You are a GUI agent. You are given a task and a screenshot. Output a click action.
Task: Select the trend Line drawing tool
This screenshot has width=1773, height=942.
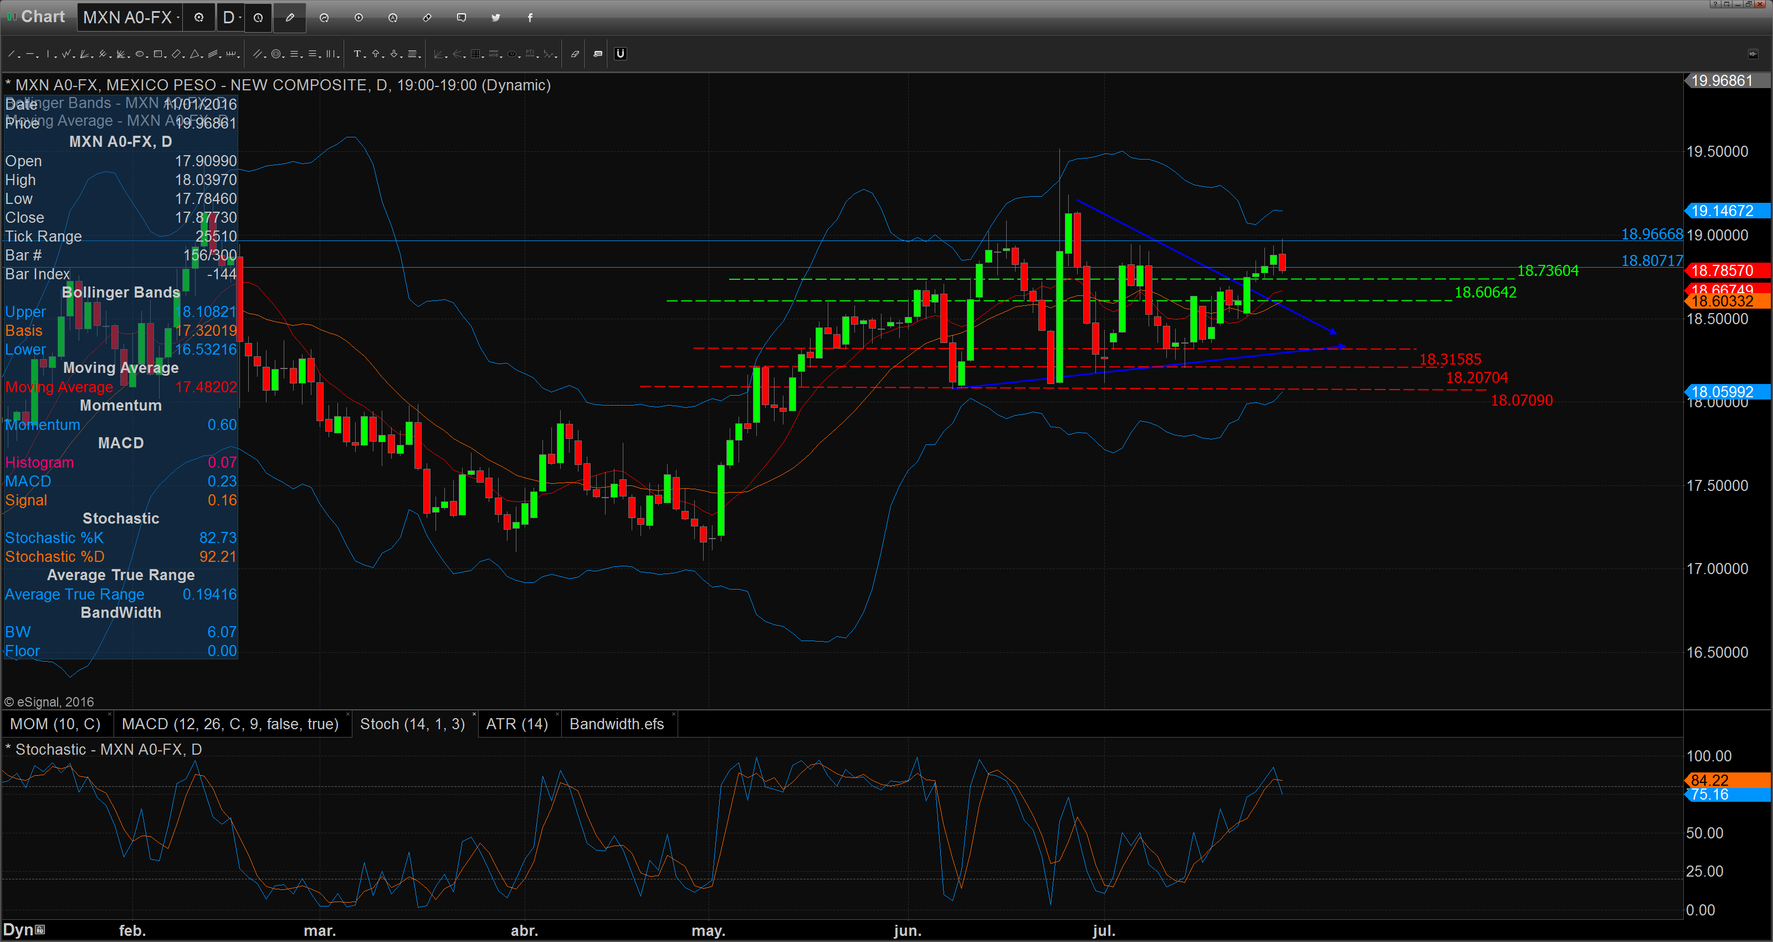tap(11, 54)
